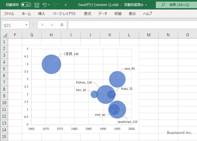
Task: Switch to the 挿入 tab
Action: 42,14
